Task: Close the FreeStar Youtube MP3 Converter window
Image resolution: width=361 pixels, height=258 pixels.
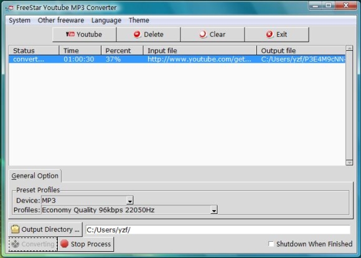Action: [x=346, y=6]
